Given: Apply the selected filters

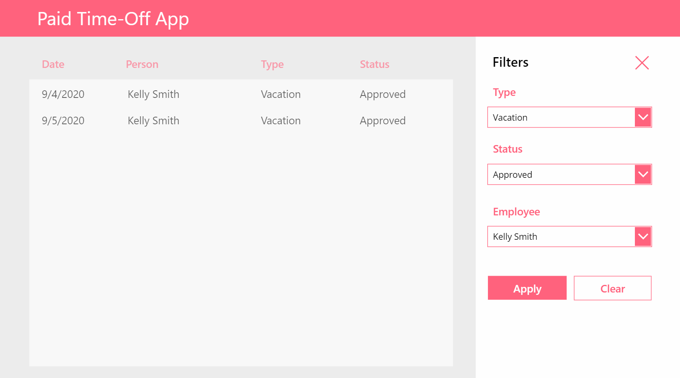Looking at the screenshot, I should pyautogui.click(x=527, y=288).
